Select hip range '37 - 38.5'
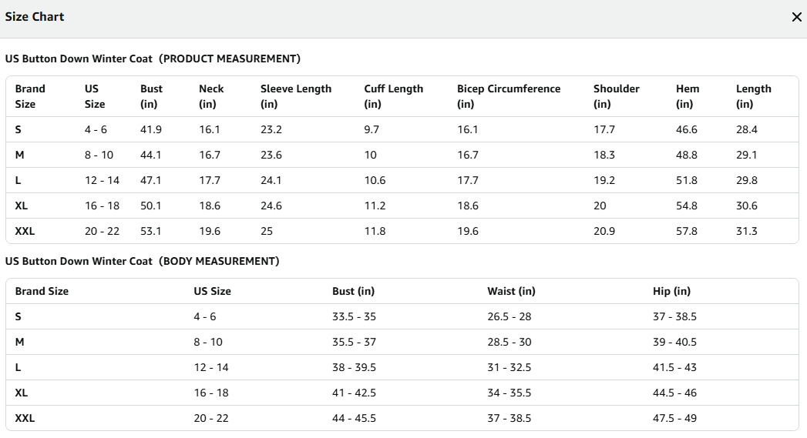 (674, 316)
